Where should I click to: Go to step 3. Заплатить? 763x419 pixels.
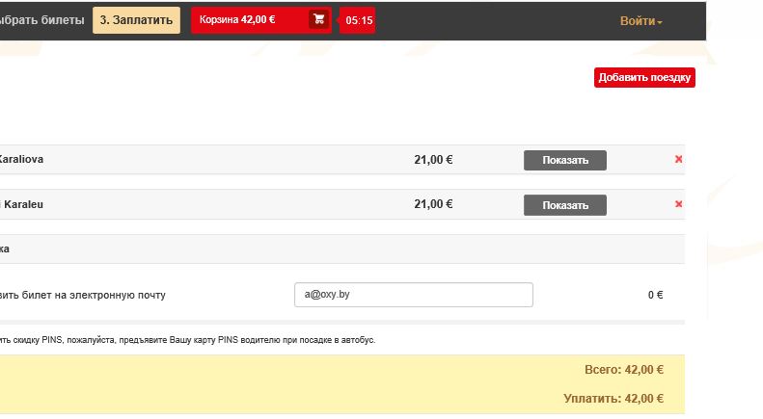point(136,20)
